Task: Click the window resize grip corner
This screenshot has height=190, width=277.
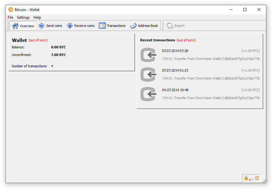Action: pos(264,181)
